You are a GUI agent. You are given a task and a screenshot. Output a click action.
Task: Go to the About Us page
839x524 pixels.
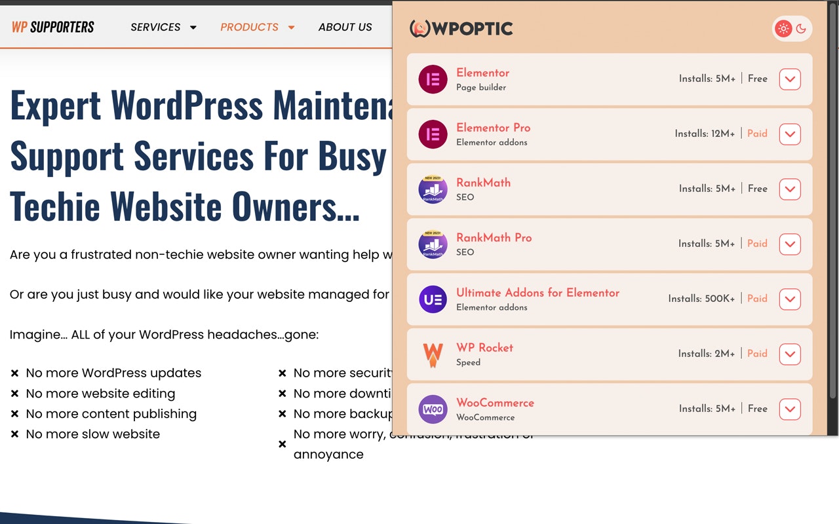point(345,27)
